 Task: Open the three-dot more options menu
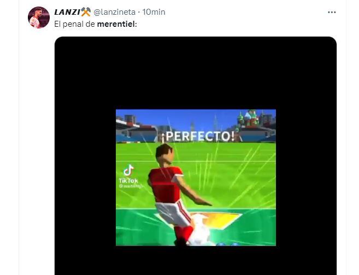point(332,13)
